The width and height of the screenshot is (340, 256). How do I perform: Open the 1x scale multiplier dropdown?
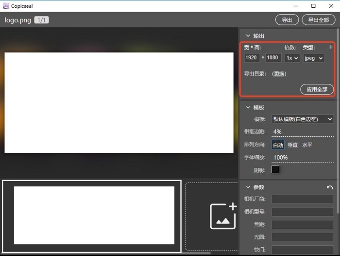(292, 58)
